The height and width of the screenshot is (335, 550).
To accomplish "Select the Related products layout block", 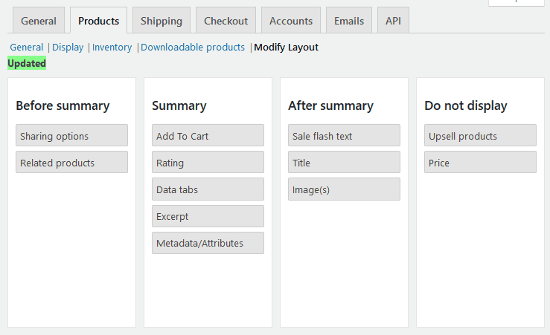I will pyautogui.click(x=71, y=163).
